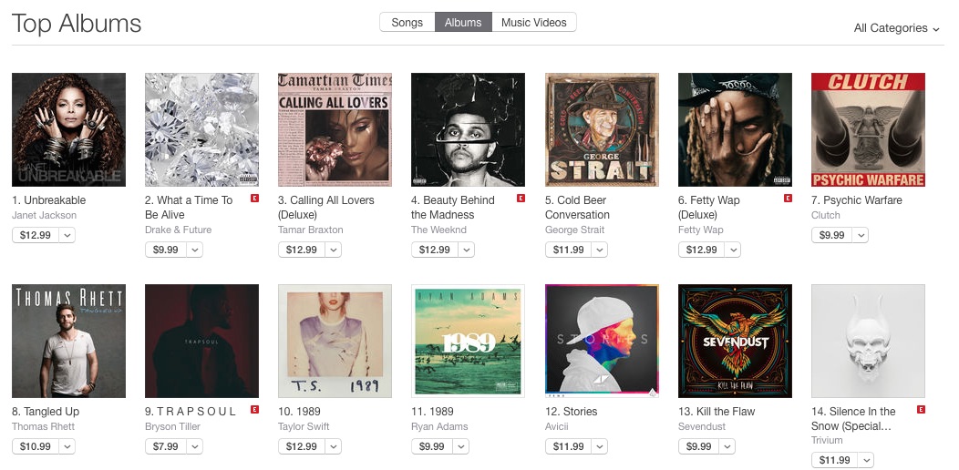This screenshot has height=470, width=959.
Task: Expand options arrow beside Unbreakable $12.99 price
Action: pyautogui.click(x=67, y=235)
